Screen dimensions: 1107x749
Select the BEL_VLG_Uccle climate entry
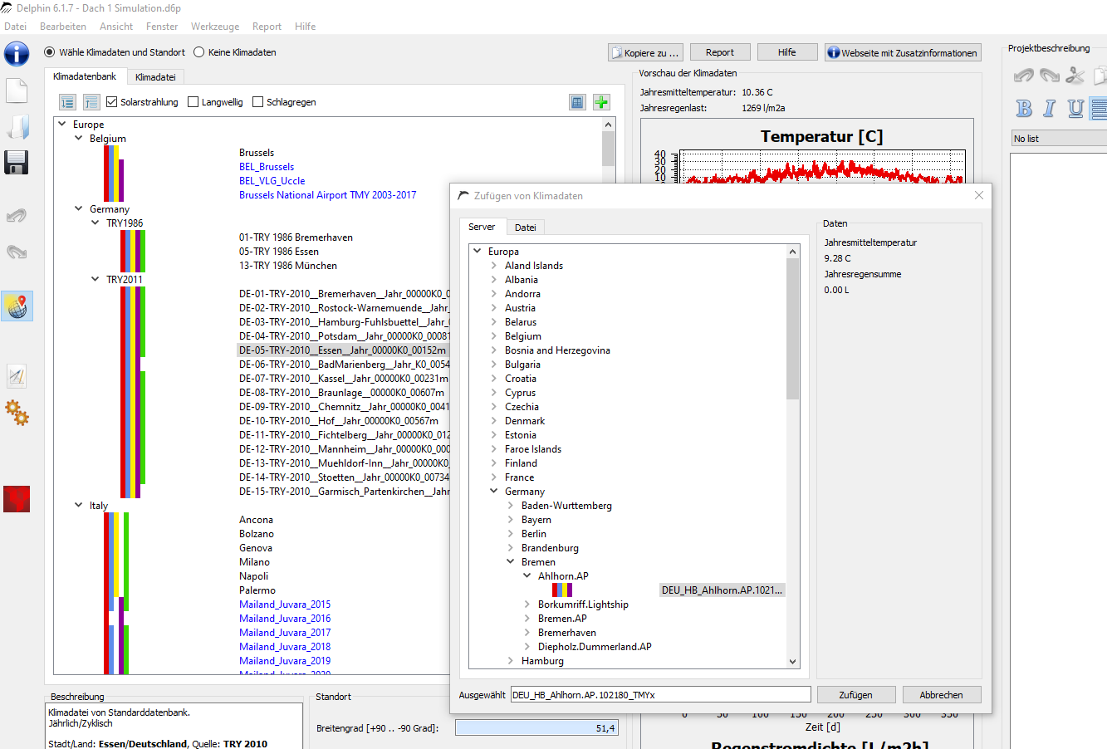tap(272, 181)
